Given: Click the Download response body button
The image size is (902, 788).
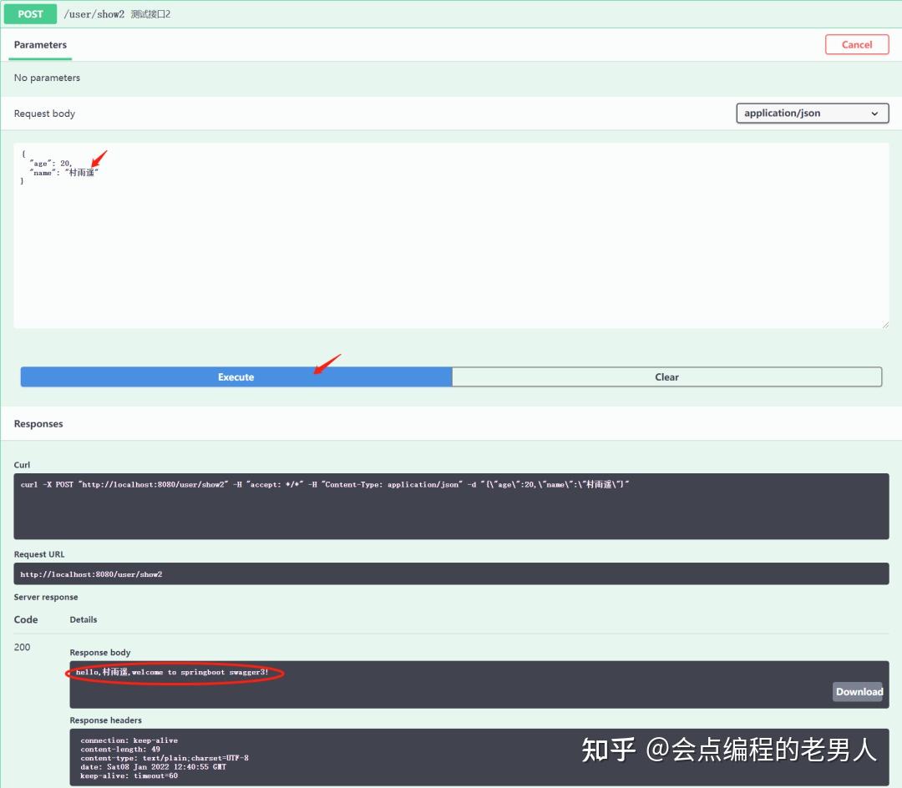Looking at the screenshot, I should (858, 691).
